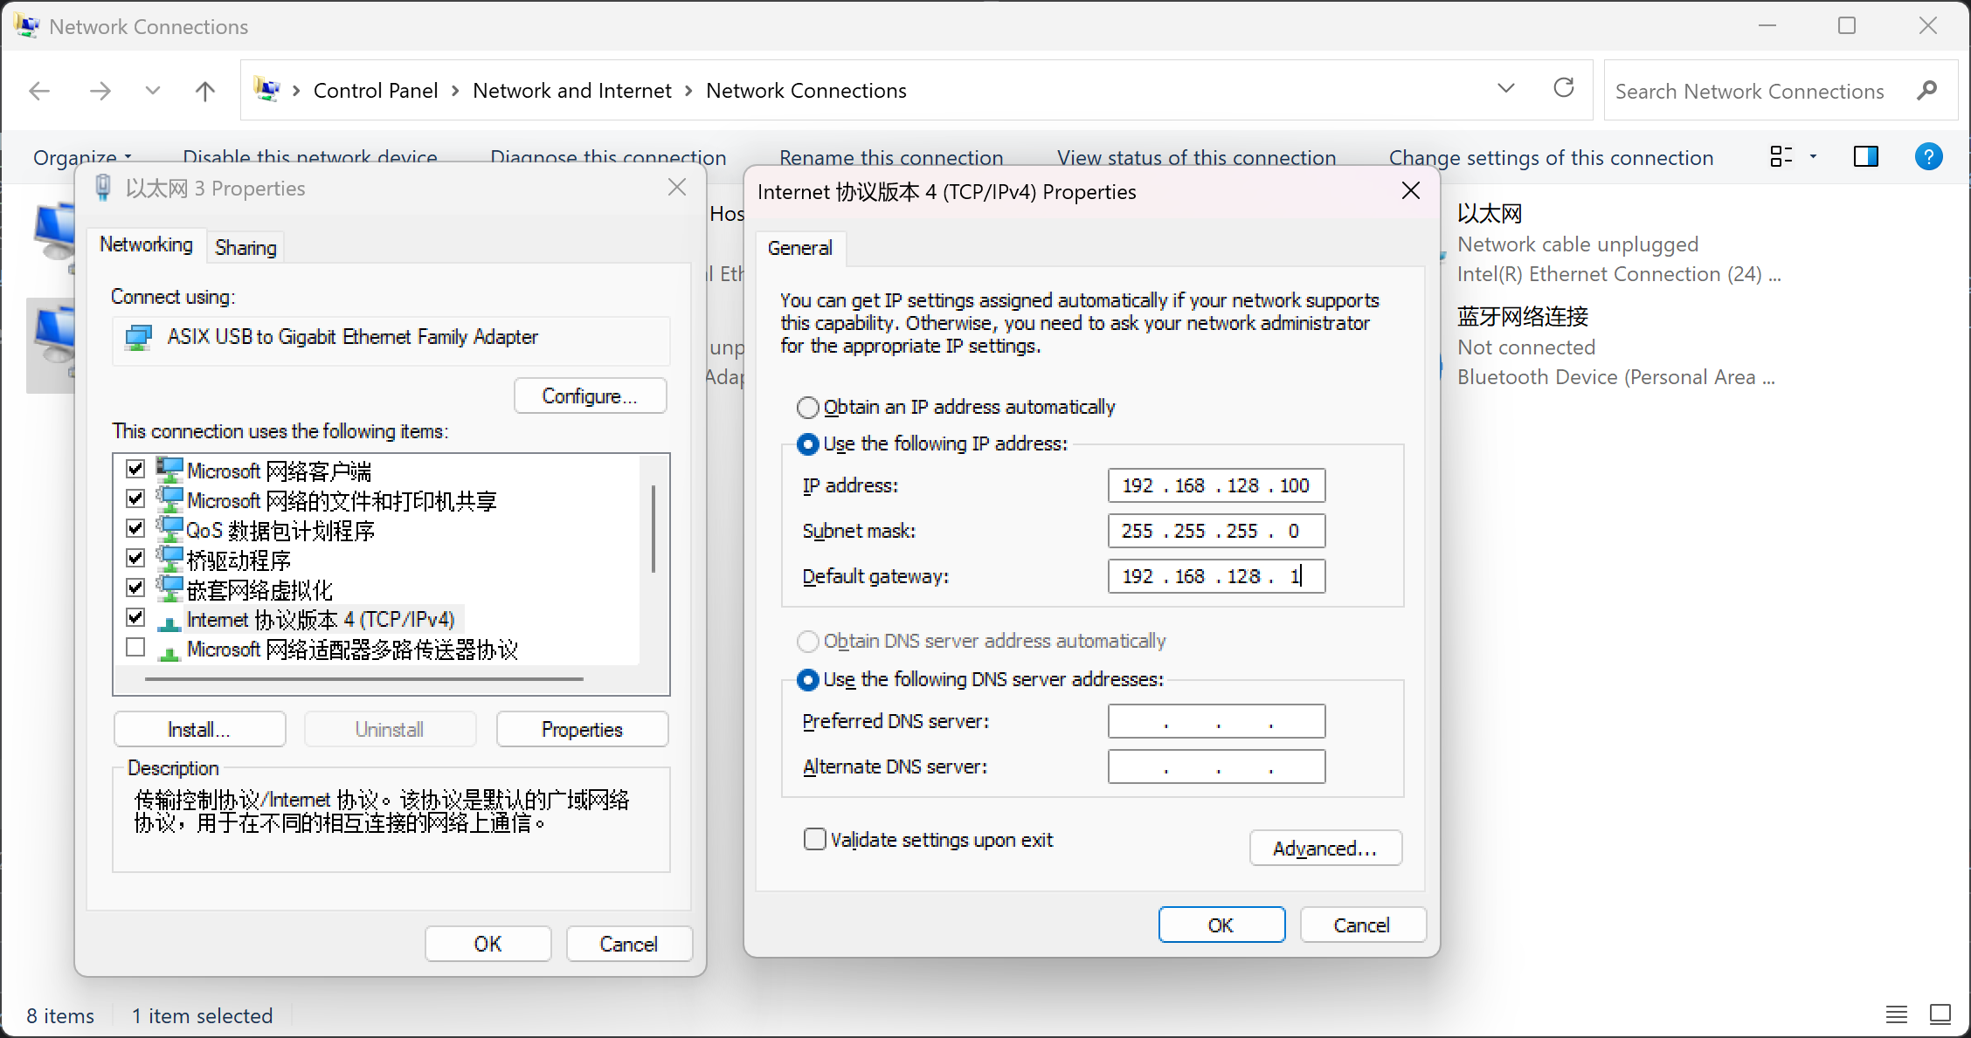Click Configure for the ASIX adapter

(590, 395)
